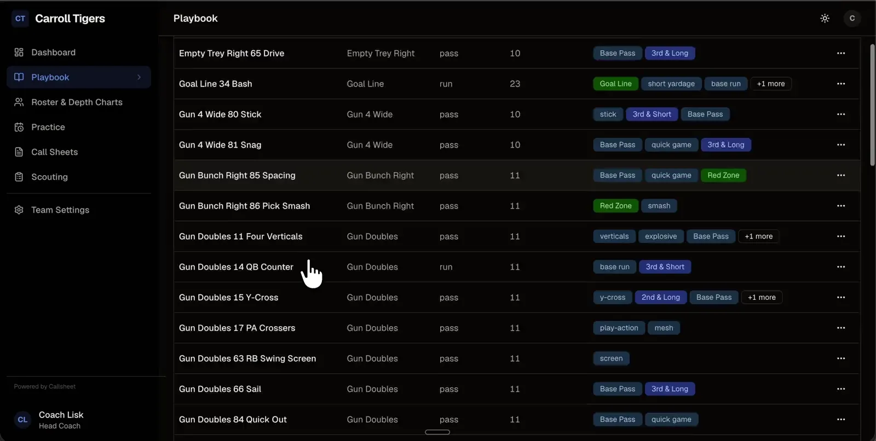Click the 'smash' tag

tap(659, 206)
